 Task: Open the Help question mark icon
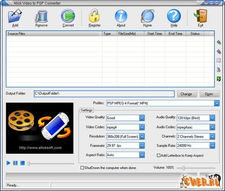point(174,16)
